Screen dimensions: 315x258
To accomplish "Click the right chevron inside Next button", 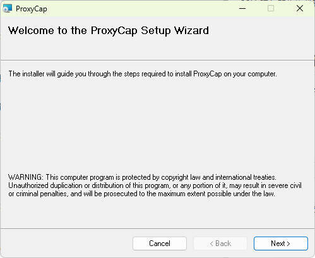I will [288, 243].
